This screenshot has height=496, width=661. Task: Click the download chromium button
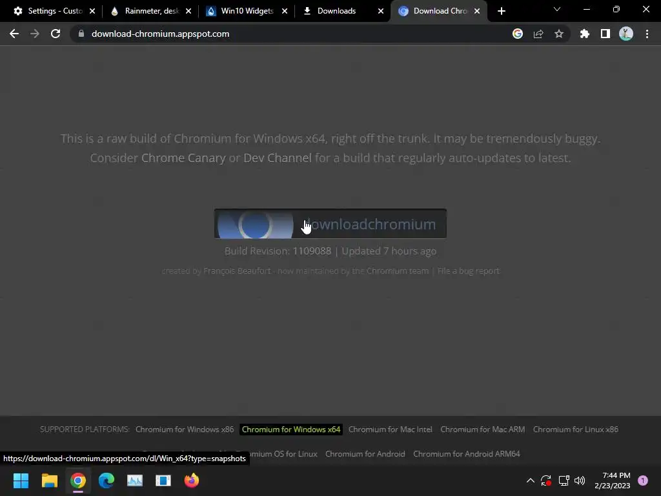330,224
